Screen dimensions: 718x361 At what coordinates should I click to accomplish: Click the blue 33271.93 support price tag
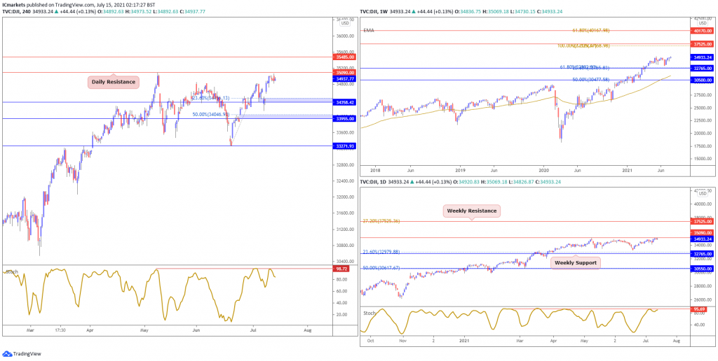coord(344,146)
